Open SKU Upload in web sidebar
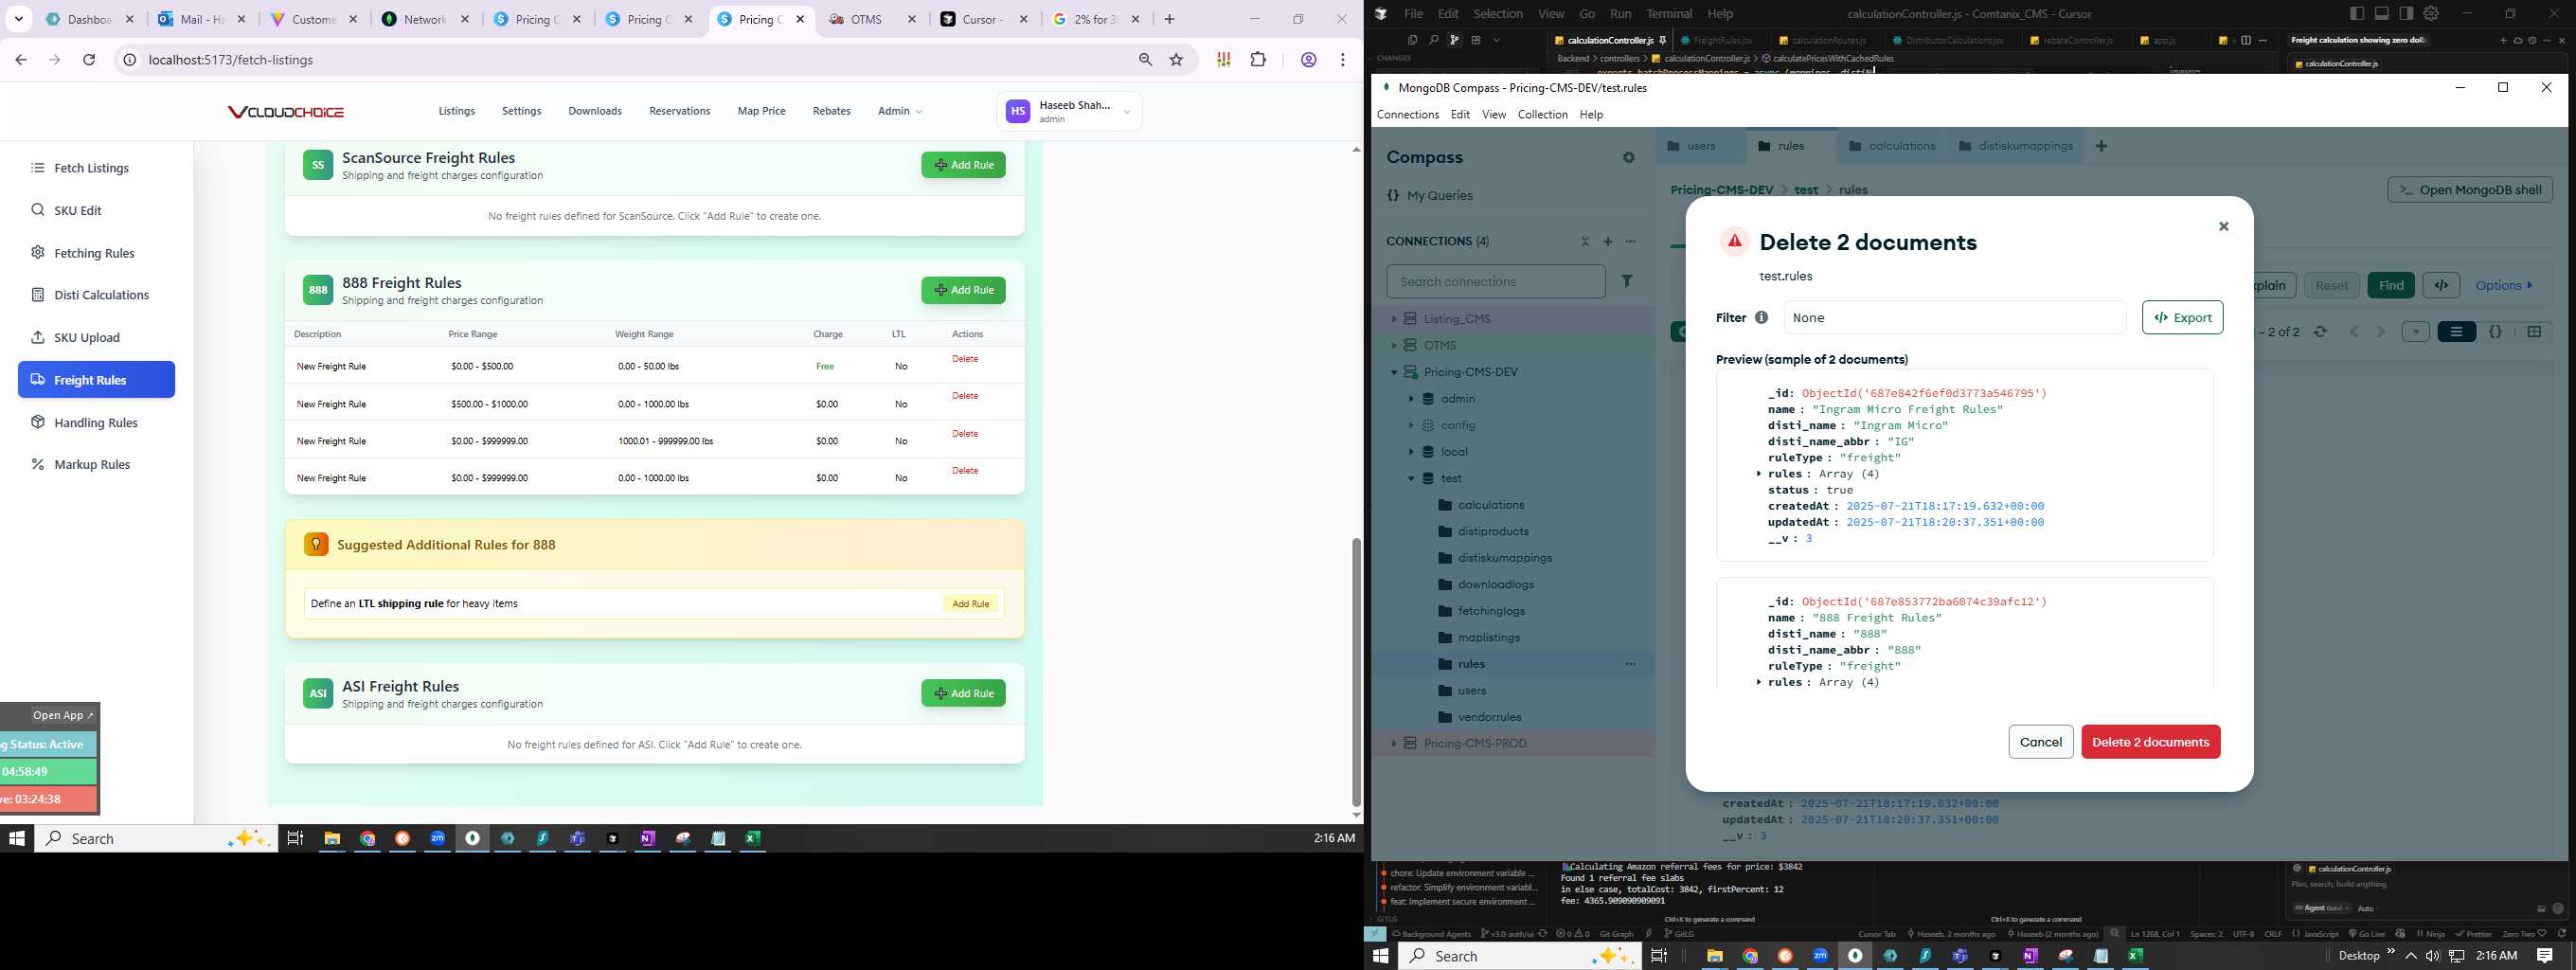 (x=96, y=337)
